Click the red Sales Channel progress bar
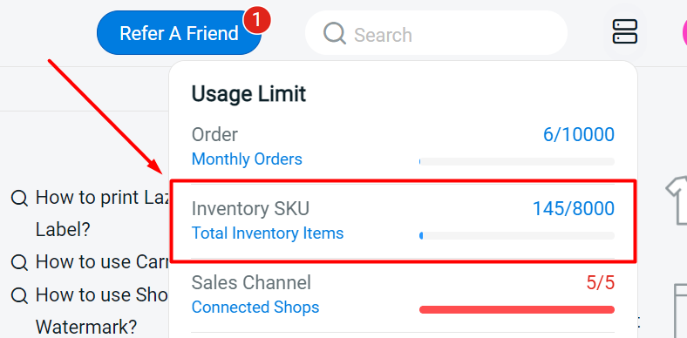The width and height of the screenshot is (687, 338). [517, 309]
